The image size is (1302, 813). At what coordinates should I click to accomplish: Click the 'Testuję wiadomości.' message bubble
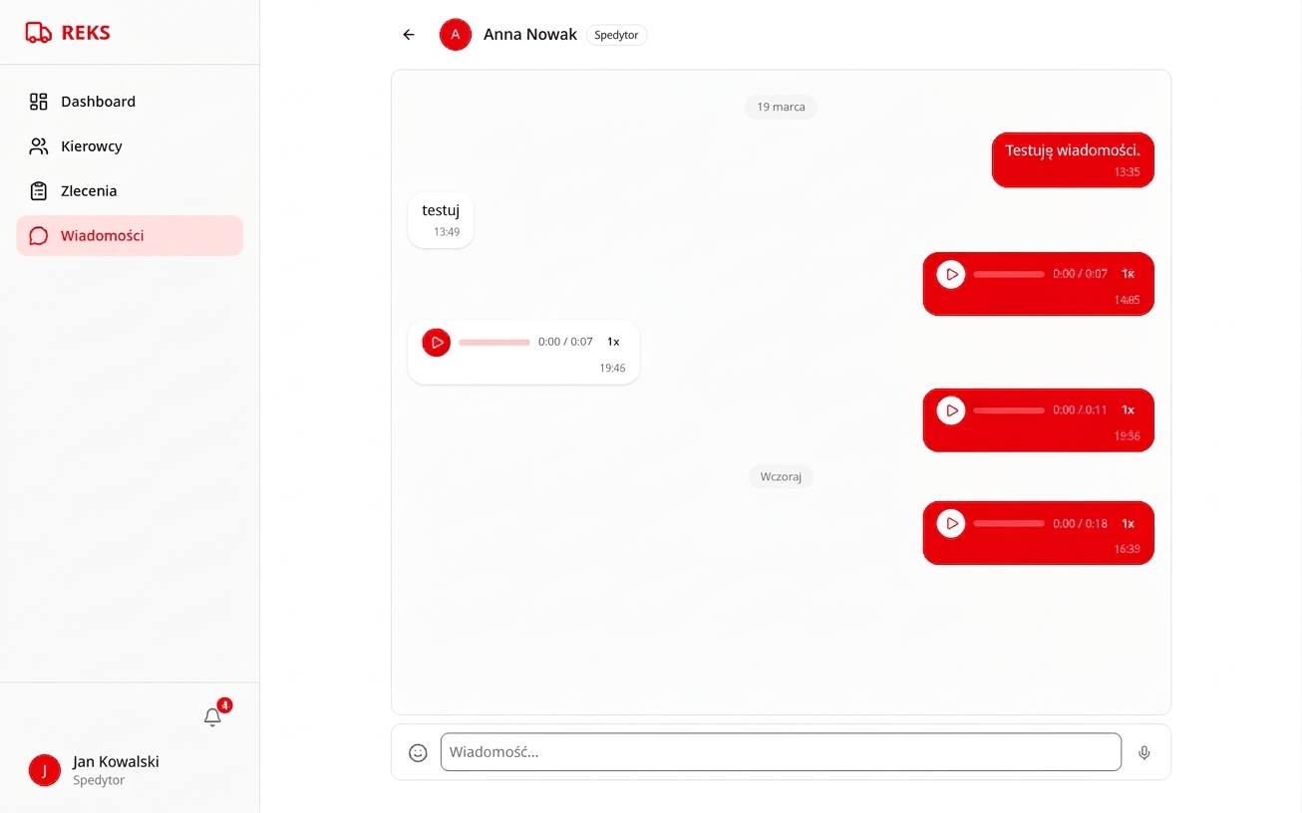(1073, 160)
